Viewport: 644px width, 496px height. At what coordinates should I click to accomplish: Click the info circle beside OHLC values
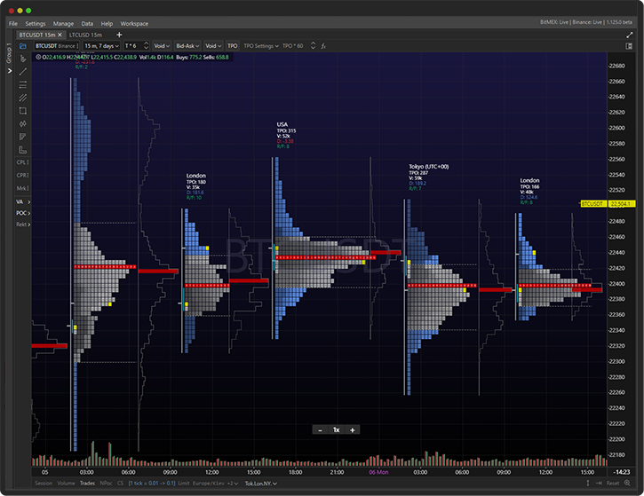pyautogui.click(x=38, y=57)
